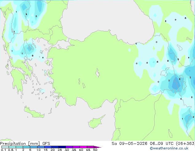The image size is (195, 151).
Task: Click the island of Crete on the map
Action: click(34, 112)
